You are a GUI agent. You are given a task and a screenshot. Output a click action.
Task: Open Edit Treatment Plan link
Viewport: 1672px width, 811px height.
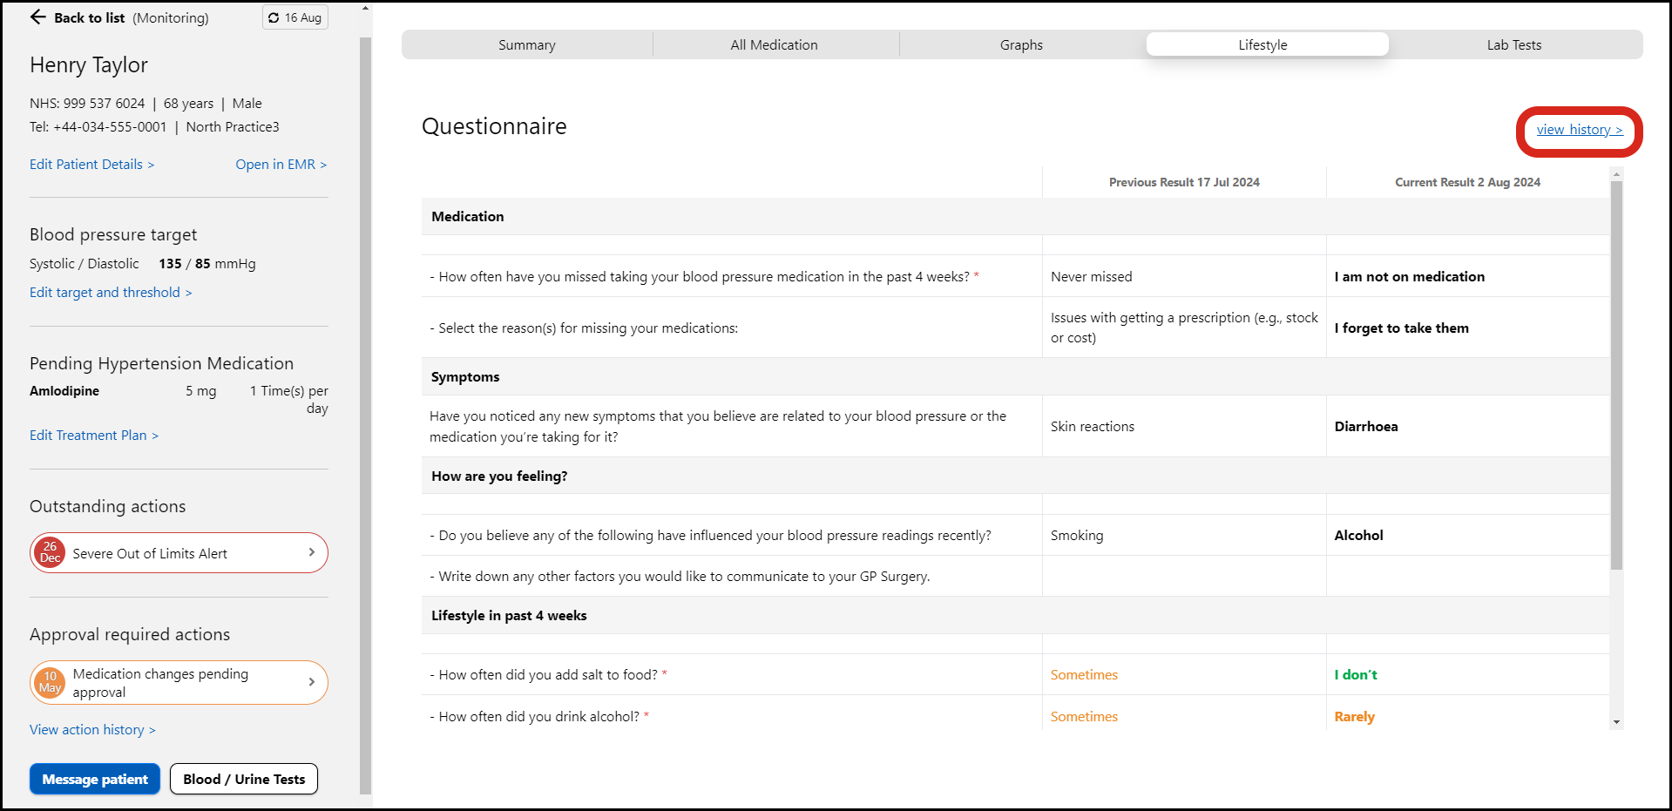click(94, 436)
